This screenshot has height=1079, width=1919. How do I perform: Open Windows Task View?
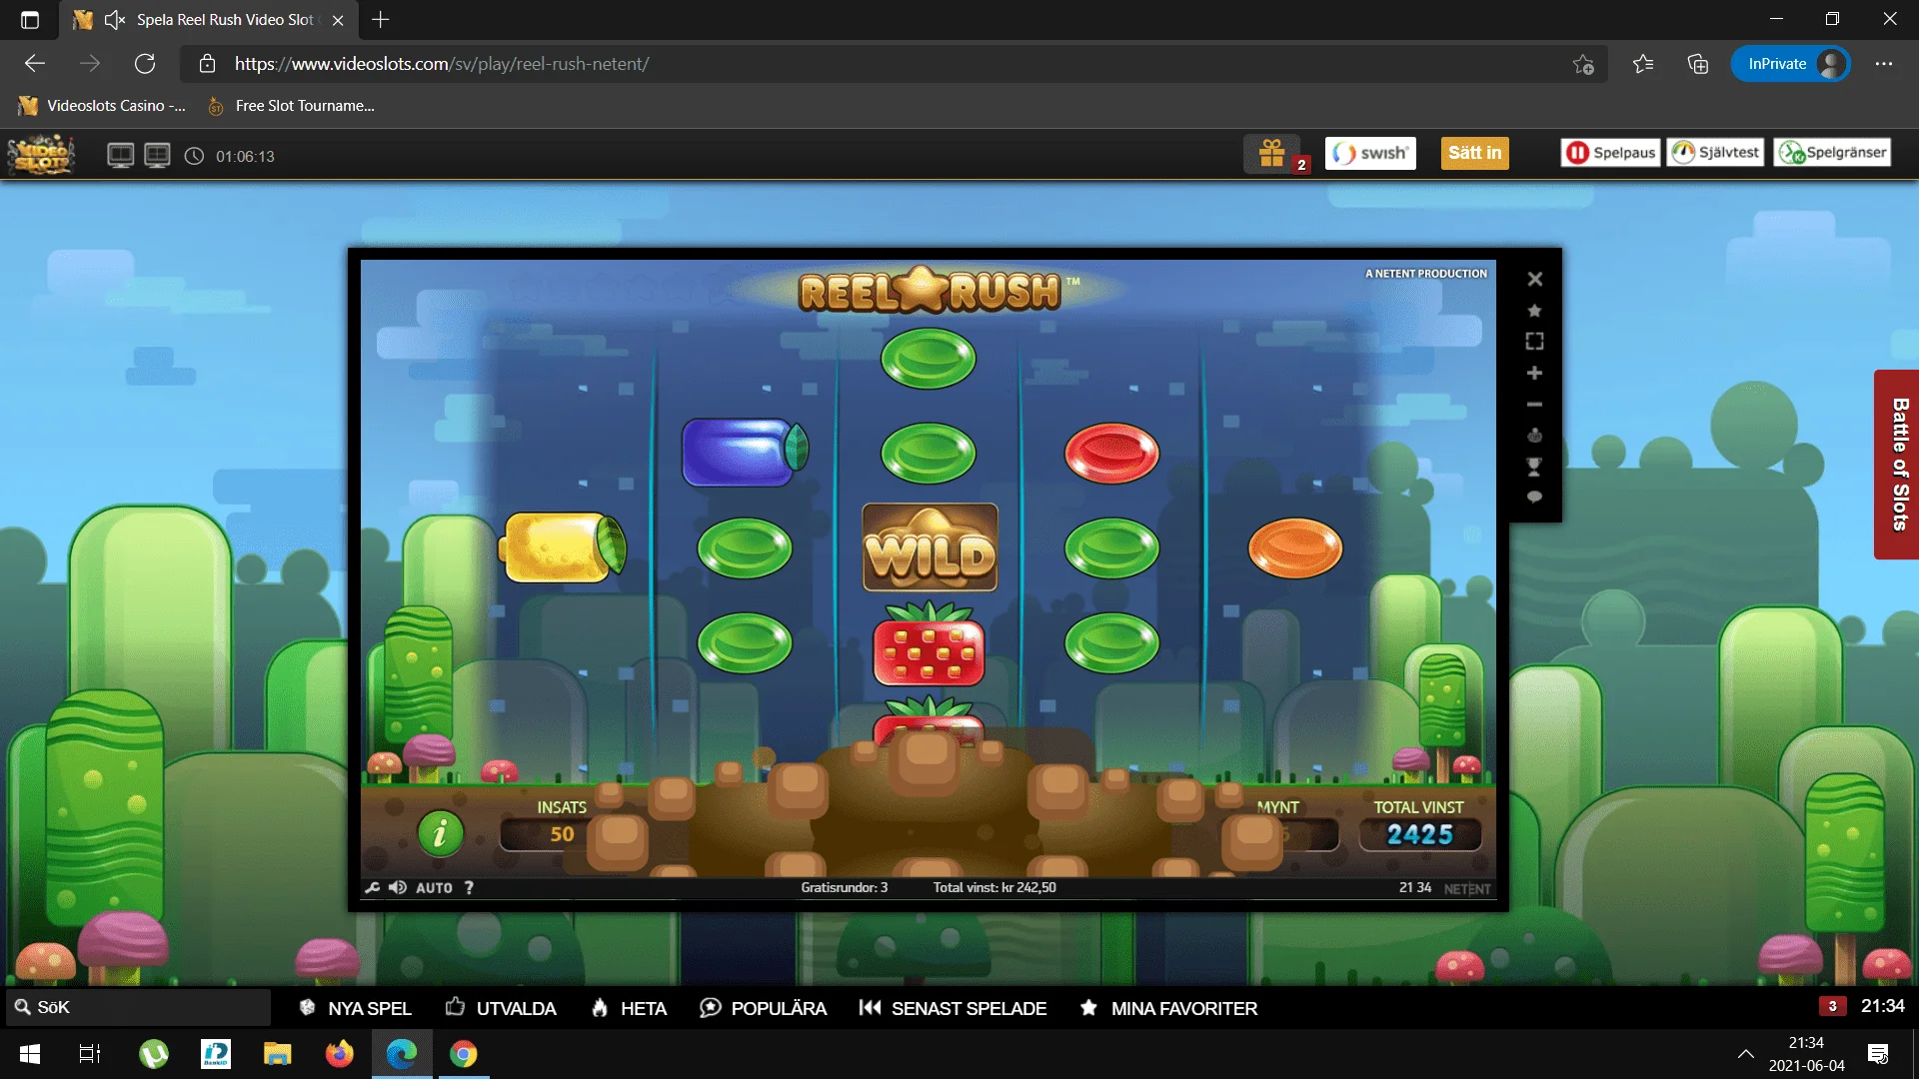tap(90, 1054)
